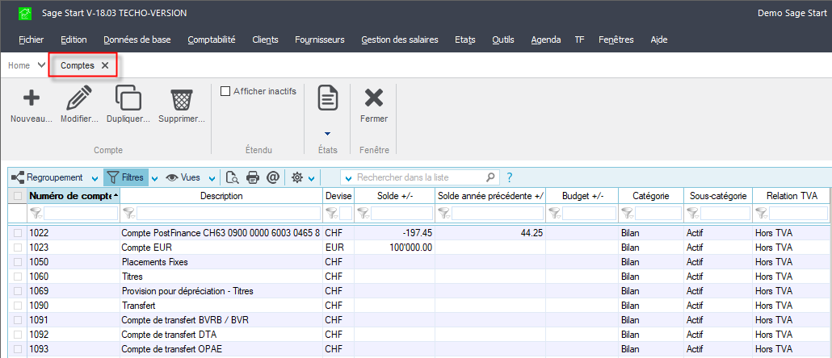Open the Données de base menu

pyautogui.click(x=137, y=40)
